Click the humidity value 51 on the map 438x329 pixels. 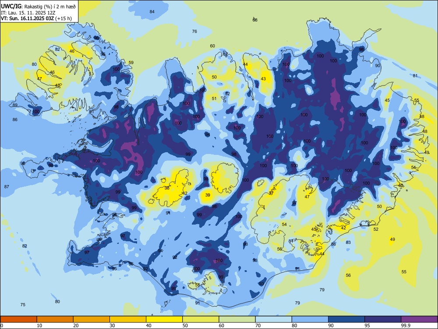pos(214,98)
